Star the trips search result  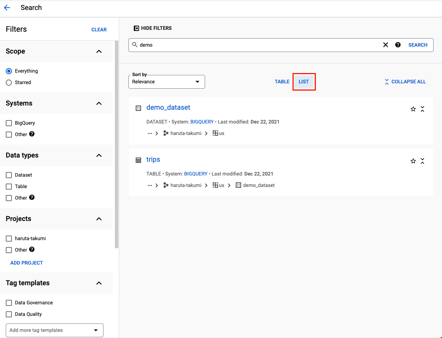[413, 161]
